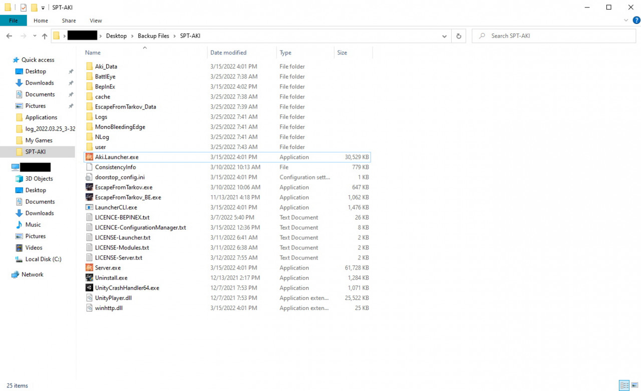The width and height of the screenshot is (641, 391).
Task: Click the Refresh button beside address bar
Action: [x=458, y=36]
